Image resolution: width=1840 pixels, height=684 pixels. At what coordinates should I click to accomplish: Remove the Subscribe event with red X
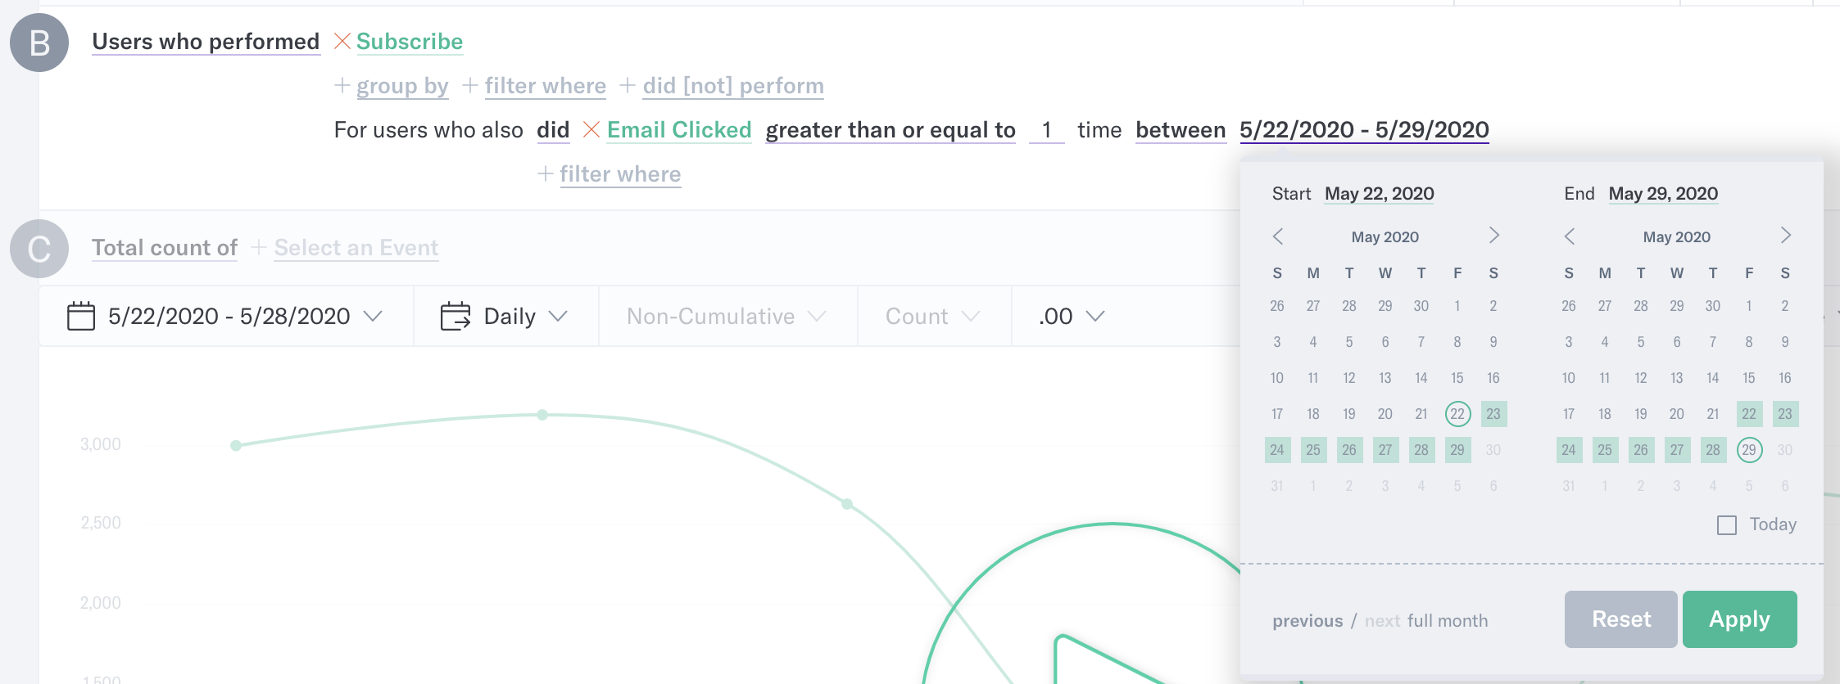pyautogui.click(x=342, y=41)
